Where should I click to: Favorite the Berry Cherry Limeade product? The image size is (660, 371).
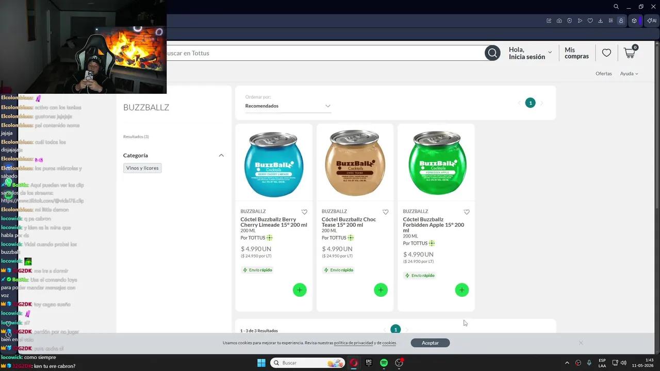(304, 212)
